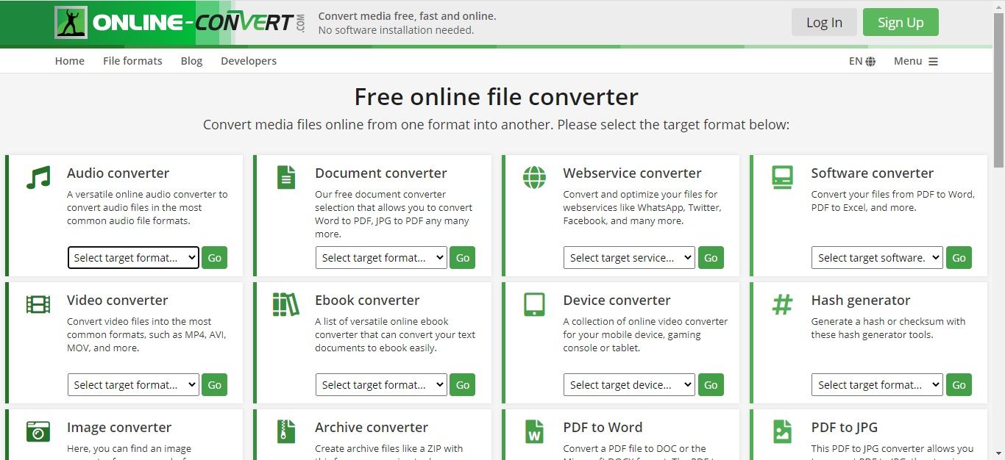Screen dimensions: 1005x460
Task: Click the Webservice converter globe icon
Action: pos(534,177)
